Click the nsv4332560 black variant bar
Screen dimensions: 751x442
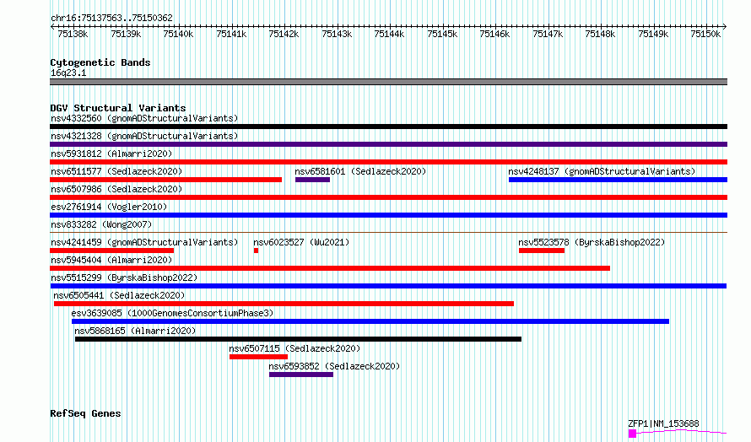[388, 127]
